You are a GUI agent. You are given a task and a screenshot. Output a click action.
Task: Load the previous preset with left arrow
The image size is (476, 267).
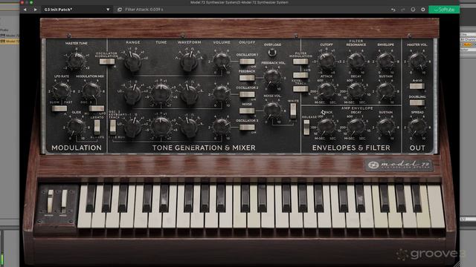25,10
